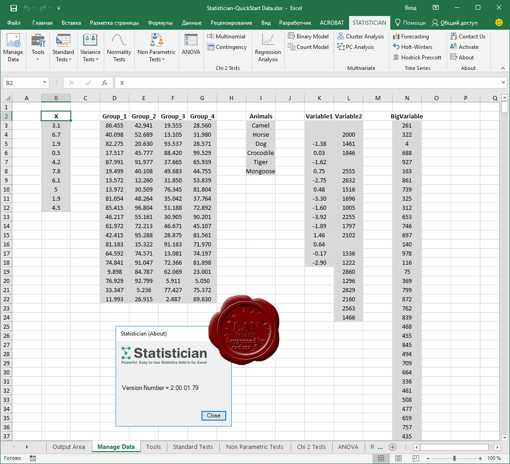Close the Statistician About dialog
This screenshot has width=510, height=464.
[213, 416]
